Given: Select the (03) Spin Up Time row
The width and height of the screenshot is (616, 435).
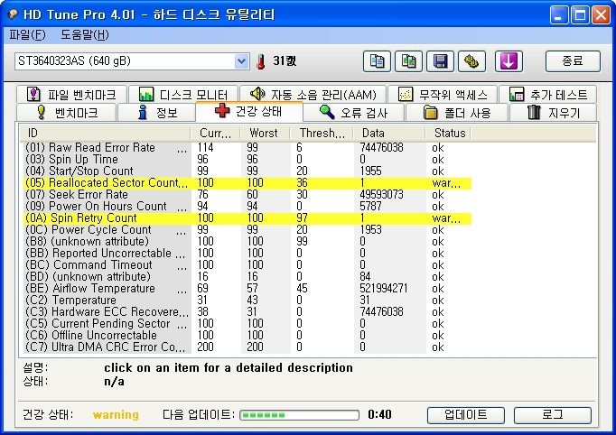Looking at the screenshot, I should [x=246, y=160].
